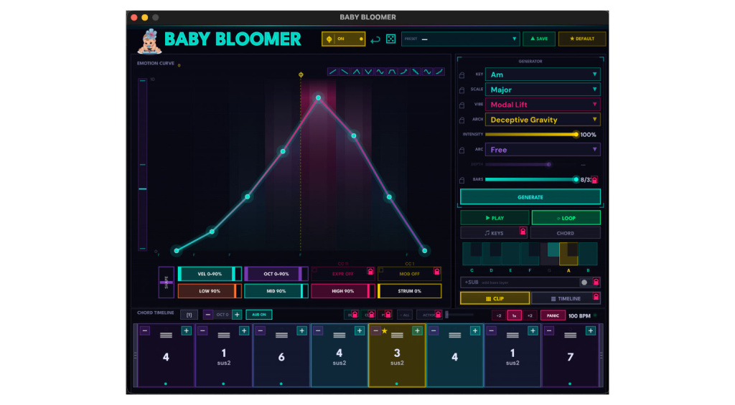Click the peak point on emotion curve
The width and height of the screenshot is (735, 405).
click(318, 98)
